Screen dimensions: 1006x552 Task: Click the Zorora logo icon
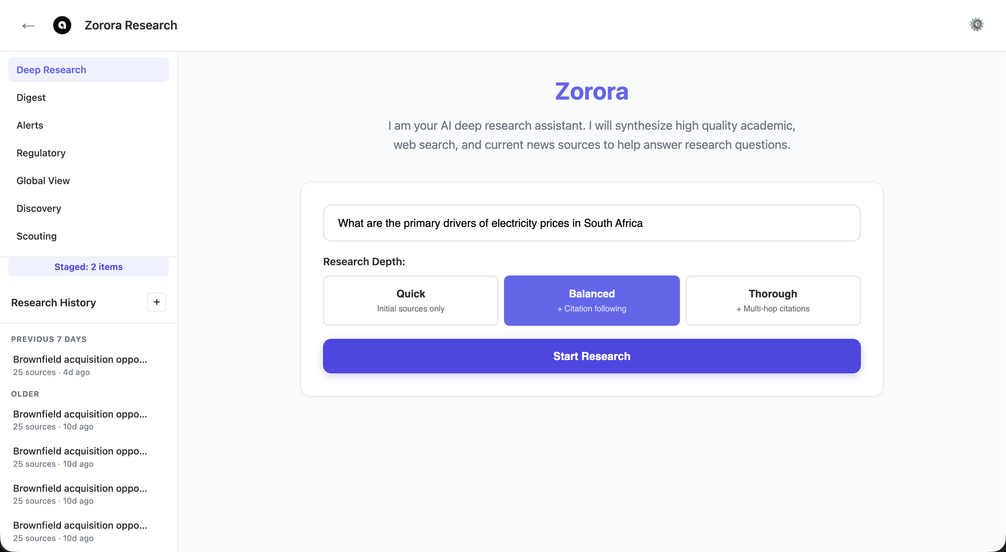62,25
